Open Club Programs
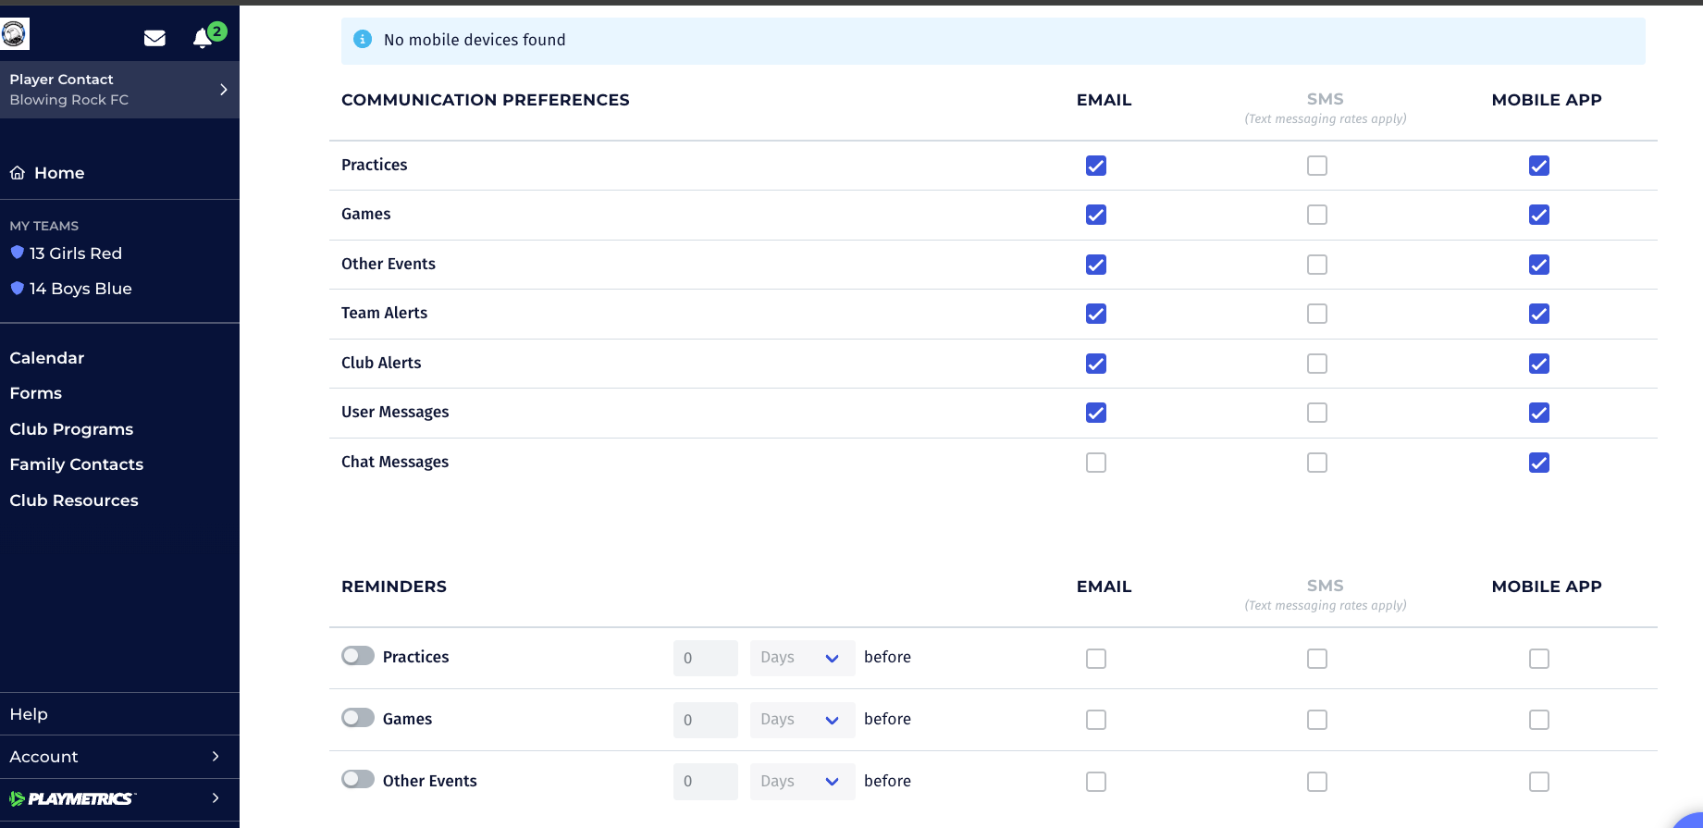 click(71, 429)
